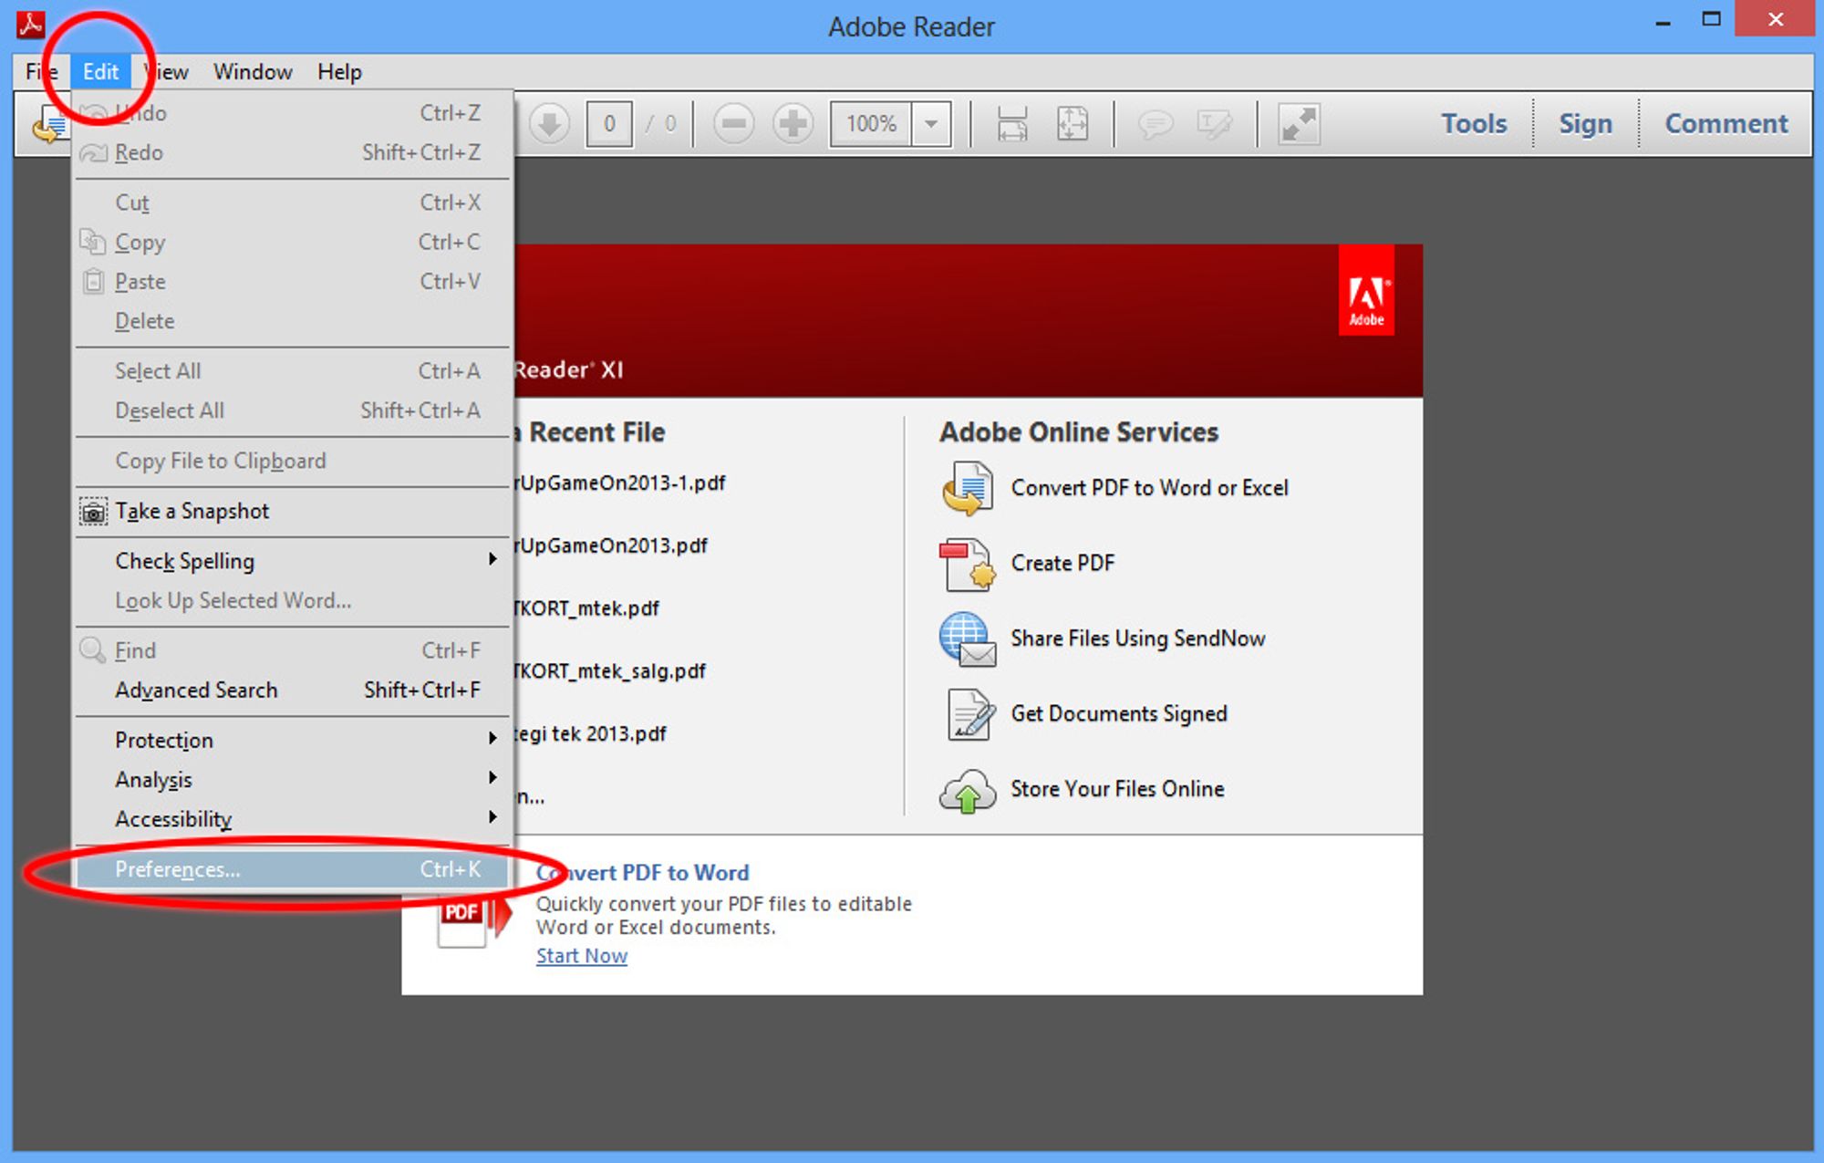Click the Create PDF icon

coord(968,564)
